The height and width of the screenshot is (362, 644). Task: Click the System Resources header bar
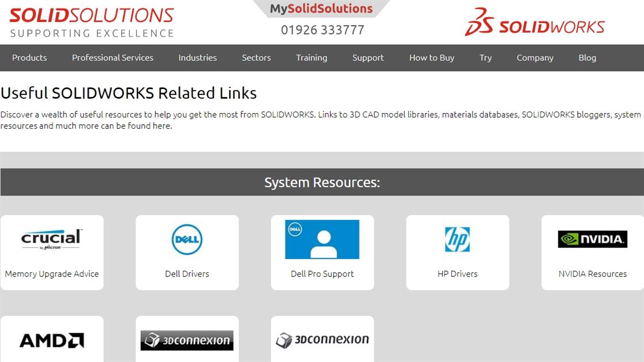[x=322, y=182]
